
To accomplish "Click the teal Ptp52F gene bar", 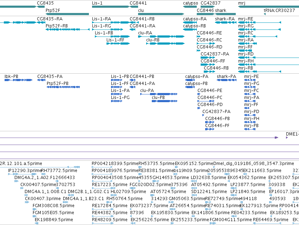I will 67,14.
